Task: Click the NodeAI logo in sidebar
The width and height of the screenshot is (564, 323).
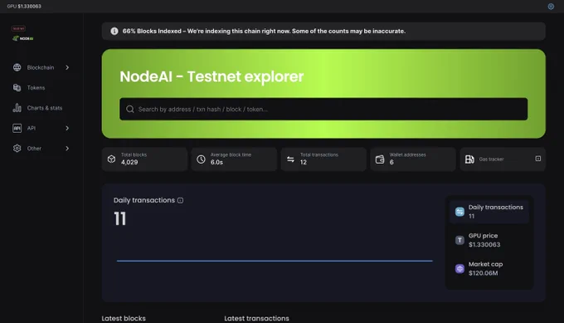Action: pyautogui.click(x=23, y=38)
